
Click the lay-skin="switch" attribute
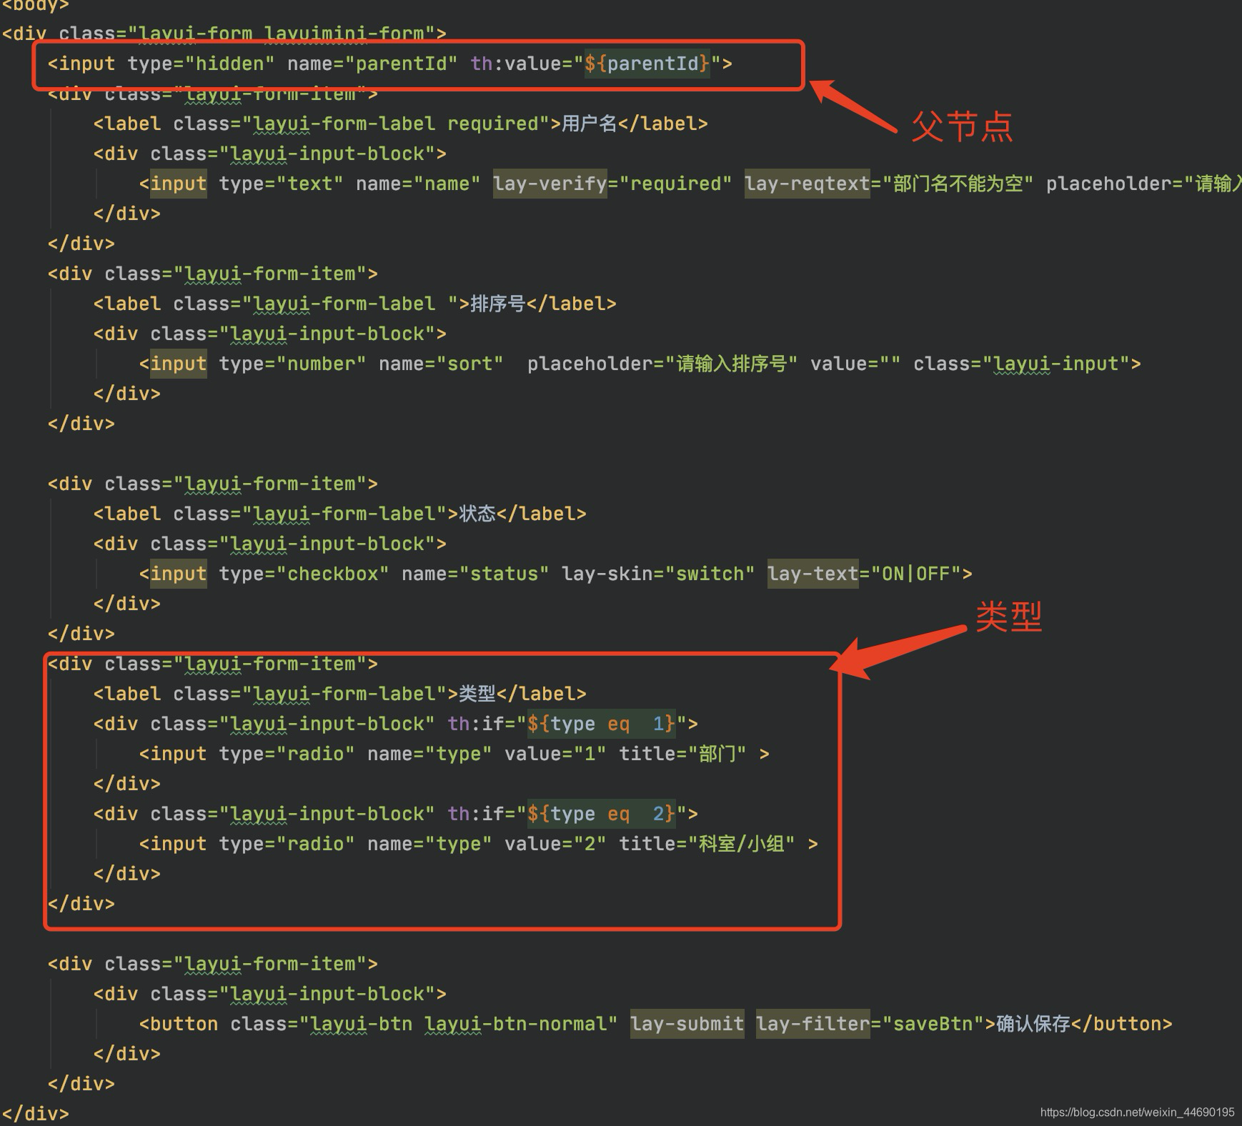(658, 574)
